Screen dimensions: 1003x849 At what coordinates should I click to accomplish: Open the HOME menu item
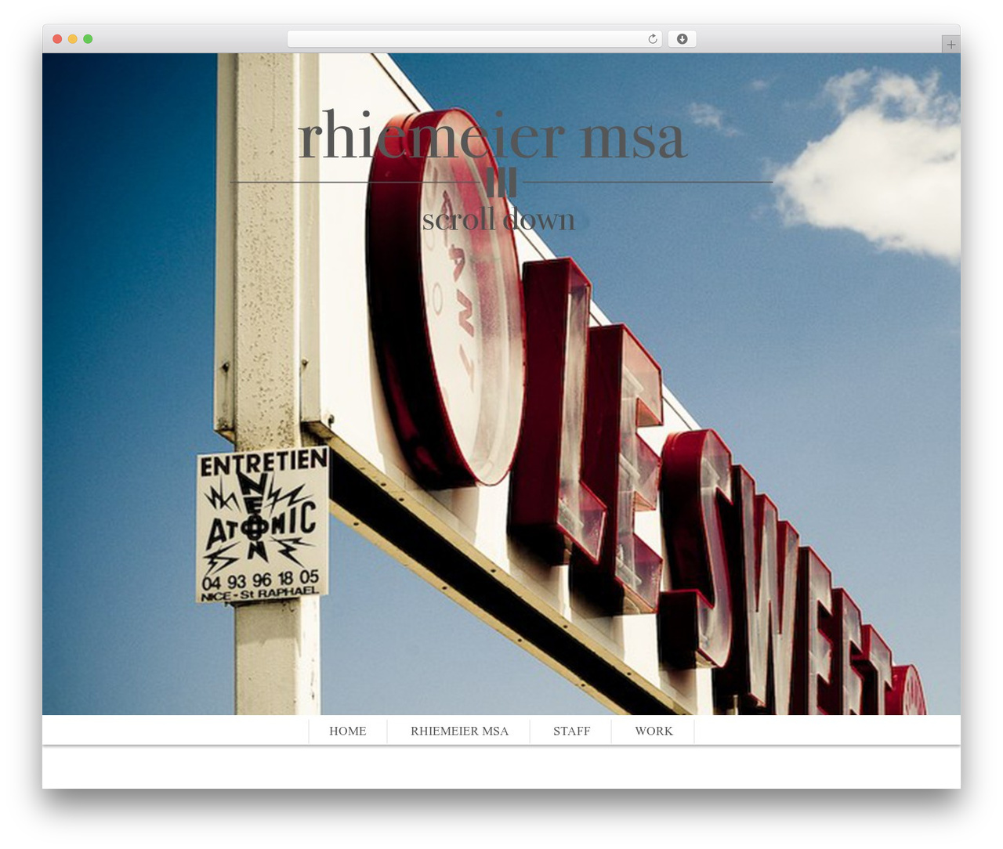348,731
